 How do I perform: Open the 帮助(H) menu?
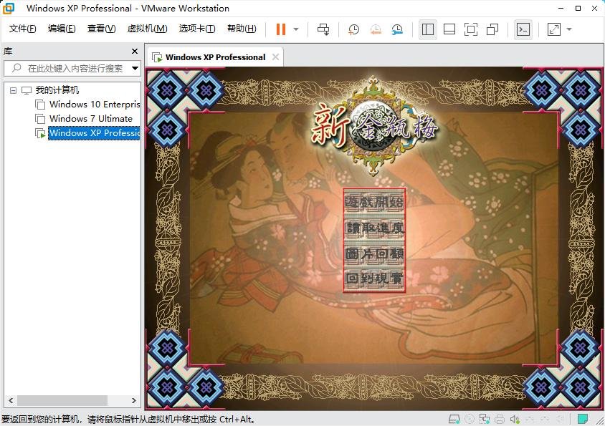click(242, 29)
